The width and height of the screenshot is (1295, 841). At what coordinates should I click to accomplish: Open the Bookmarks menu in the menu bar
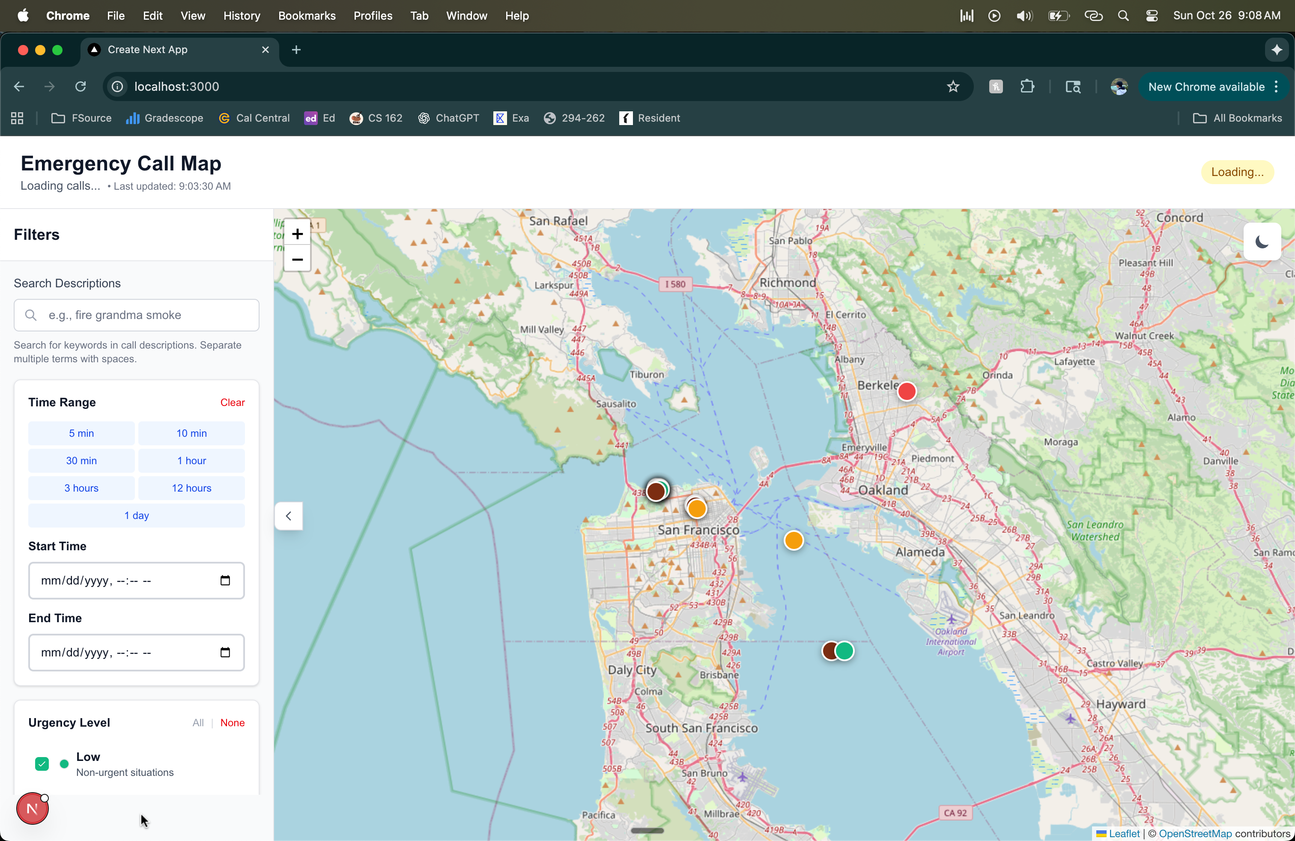click(306, 16)
